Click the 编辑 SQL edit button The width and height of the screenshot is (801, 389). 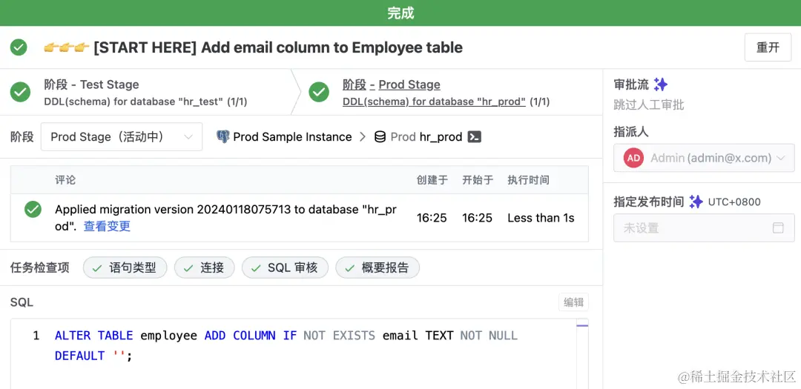point(573,302)
